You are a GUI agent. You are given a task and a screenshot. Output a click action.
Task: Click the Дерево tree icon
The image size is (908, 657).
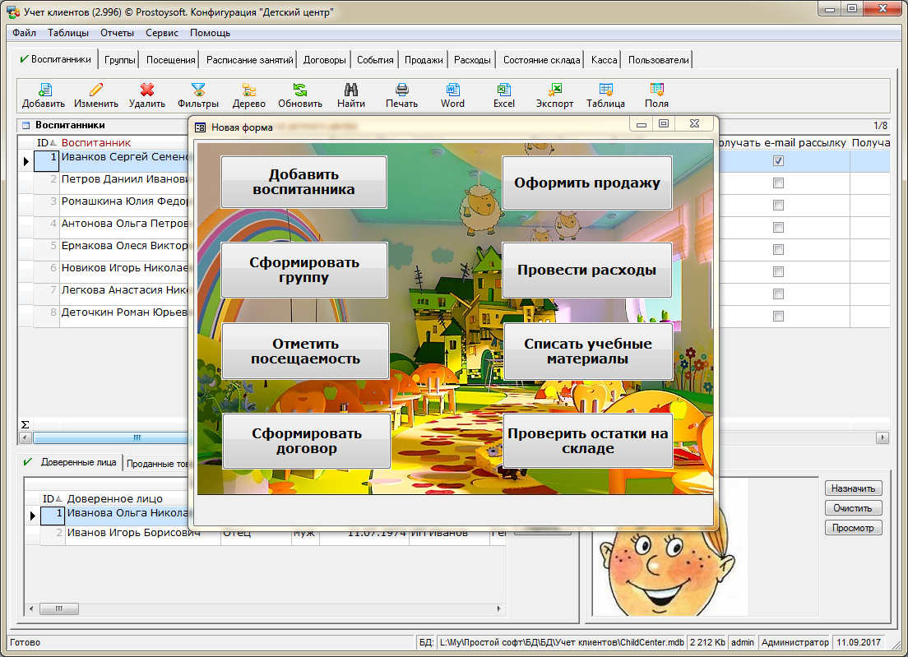click(248, 90)
